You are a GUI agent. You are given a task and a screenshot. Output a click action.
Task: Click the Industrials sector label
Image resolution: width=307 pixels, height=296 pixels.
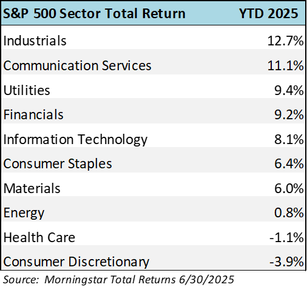[35, 41]
